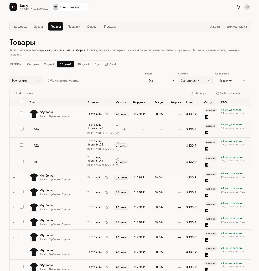The height and width of the screenshot is (271, 259).
Task: Click the size label 122
Action: coord(36,146)
